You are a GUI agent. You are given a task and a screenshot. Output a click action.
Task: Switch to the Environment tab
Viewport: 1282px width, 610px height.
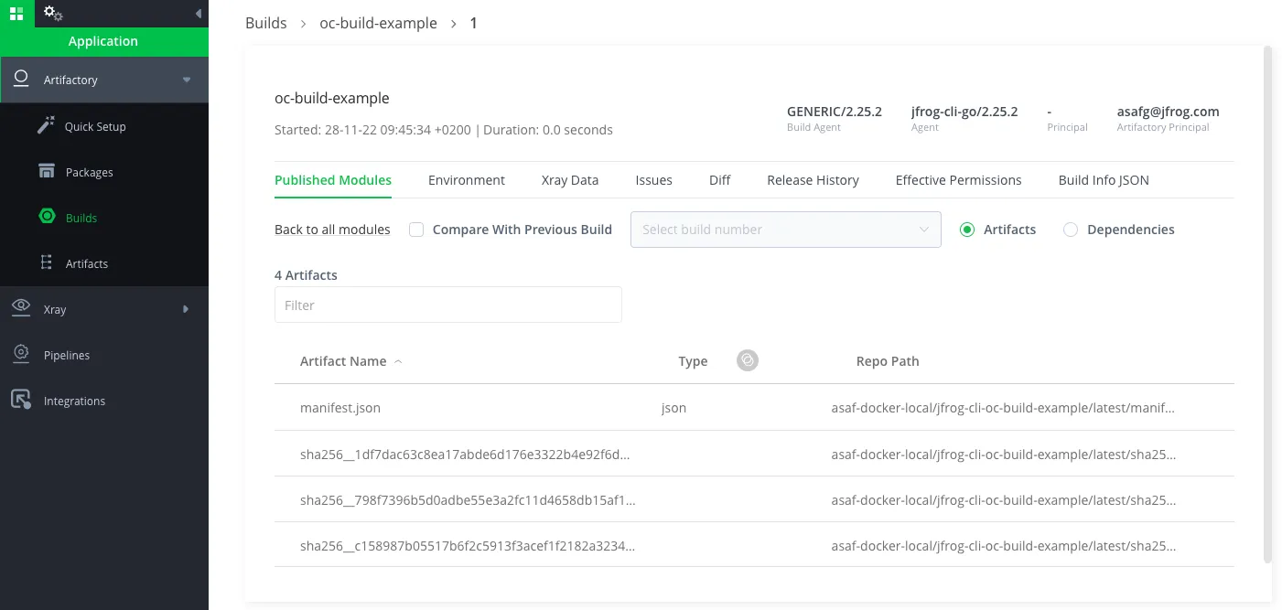tap(467, 180)
